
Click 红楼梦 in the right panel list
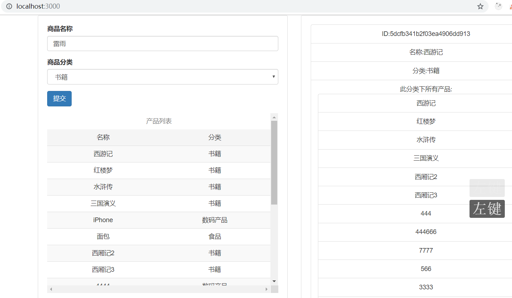(426, 122)
